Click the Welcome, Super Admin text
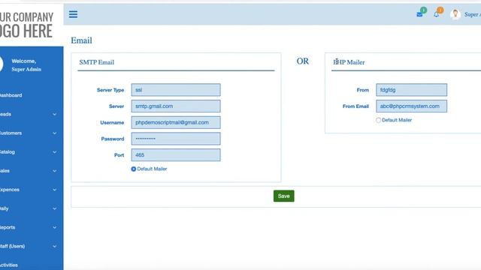The height and width of the screenshot is (270, 481). tap(26, 65)
